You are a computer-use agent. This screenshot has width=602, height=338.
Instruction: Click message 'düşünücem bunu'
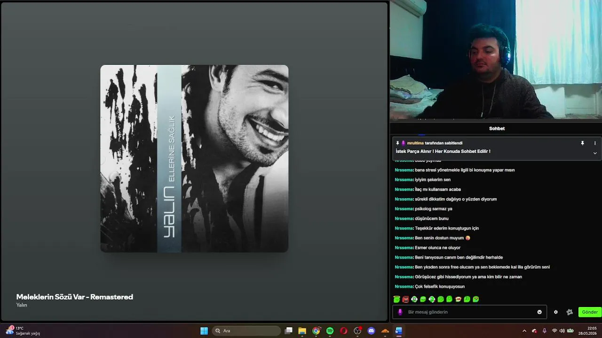(x=432, y=219)
